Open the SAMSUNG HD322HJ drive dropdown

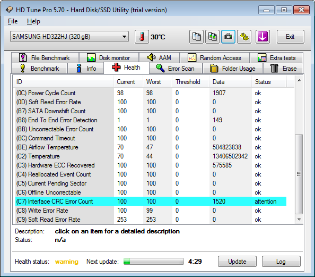[x=69, y=37]
